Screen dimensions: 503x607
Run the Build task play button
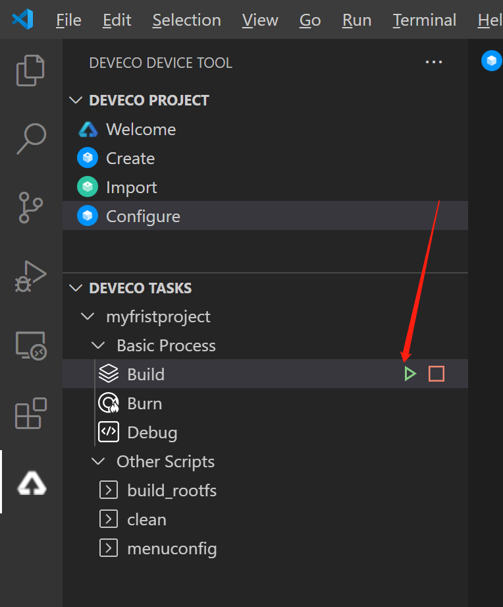point(410,374)
